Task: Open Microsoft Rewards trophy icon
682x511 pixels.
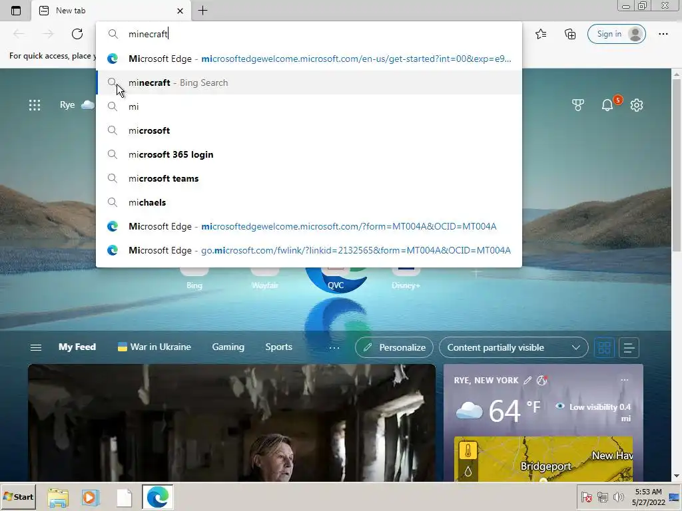Action: point(578,104)
